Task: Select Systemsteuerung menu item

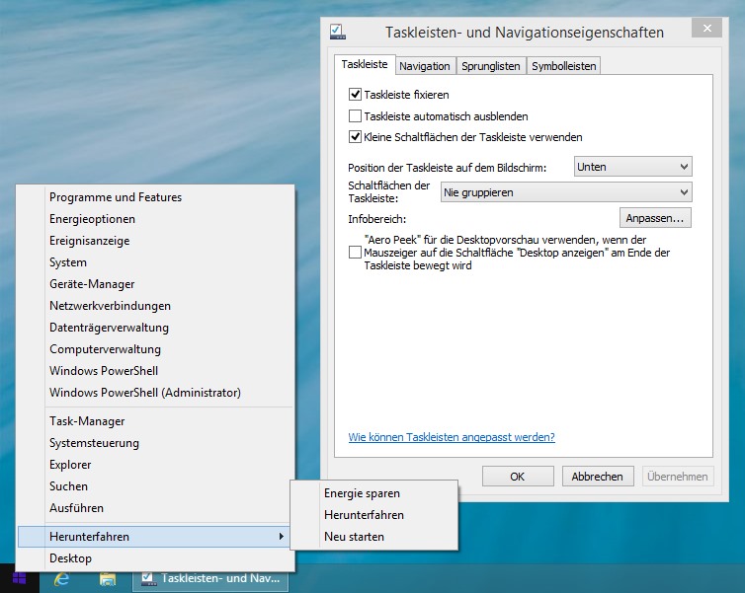Action: 155,443
